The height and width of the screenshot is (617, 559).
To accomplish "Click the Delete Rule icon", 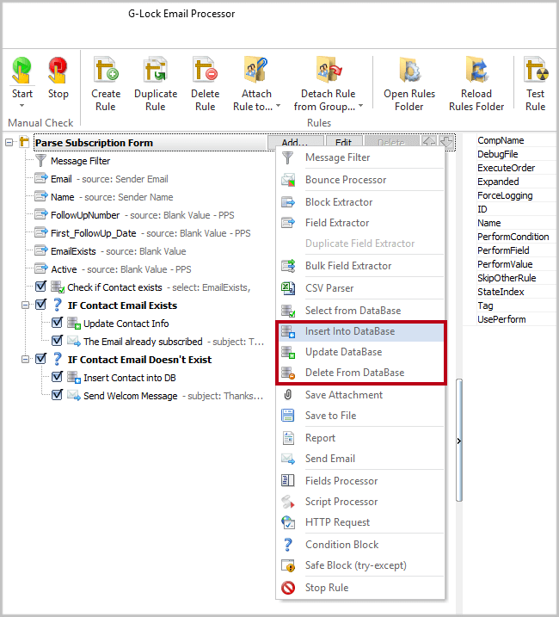I will (x=205, y=69).
